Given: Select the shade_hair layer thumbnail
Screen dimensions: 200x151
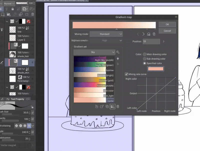Looking at the screenshot, I should [12, 54].
